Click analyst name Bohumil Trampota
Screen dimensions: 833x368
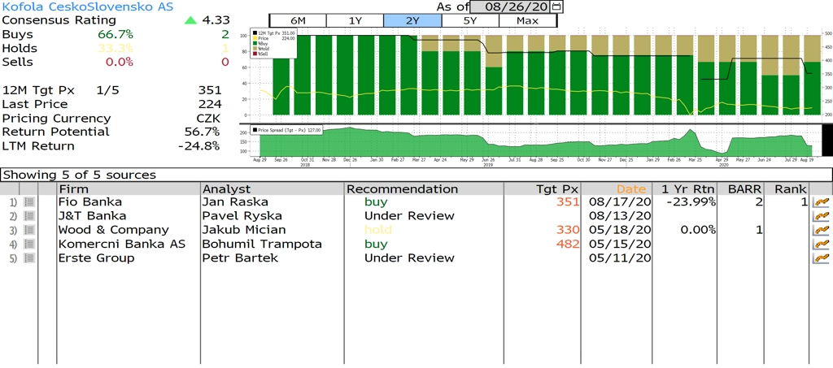pos(263,244)
